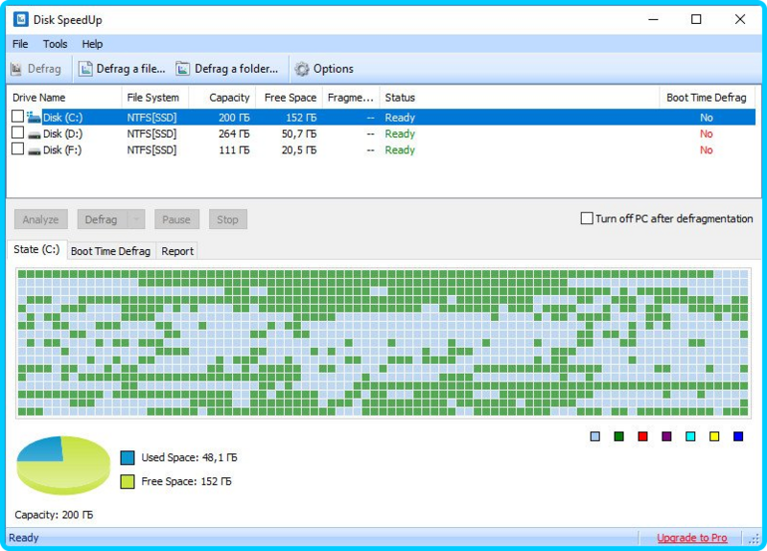Open the Tools menu

55,44
